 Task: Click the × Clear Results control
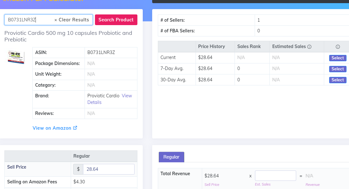[x=72, y=20]
